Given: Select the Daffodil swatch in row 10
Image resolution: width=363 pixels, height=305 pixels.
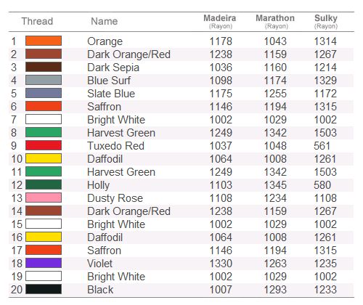Looking at the screenshot, I should pyautogui.click(x=44, y=158).
